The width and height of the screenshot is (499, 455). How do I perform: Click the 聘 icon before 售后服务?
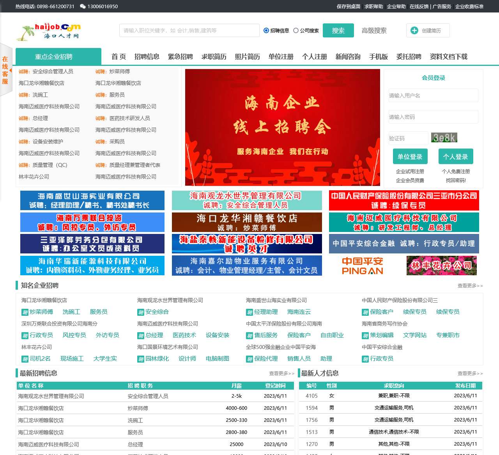tap(249, 336)
